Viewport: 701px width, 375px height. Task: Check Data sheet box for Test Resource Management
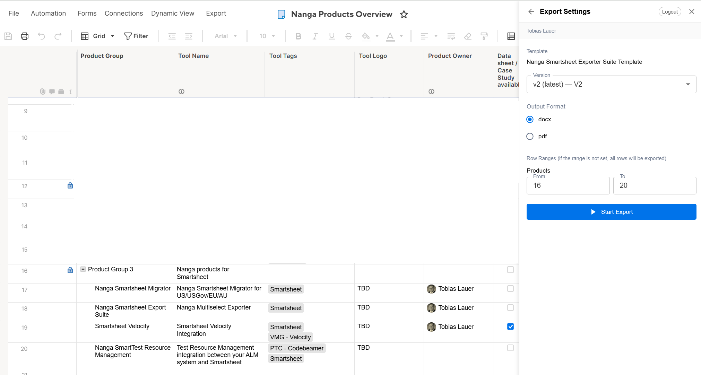(510, 348)
